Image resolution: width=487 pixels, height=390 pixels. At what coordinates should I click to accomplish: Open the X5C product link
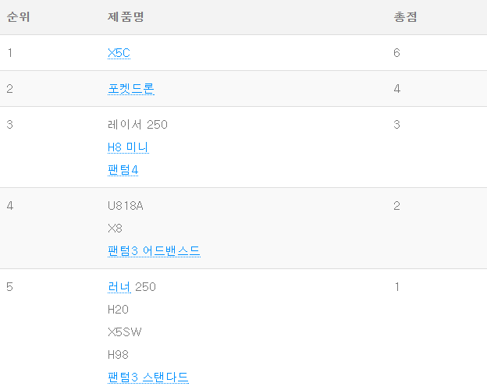(119, 53)
